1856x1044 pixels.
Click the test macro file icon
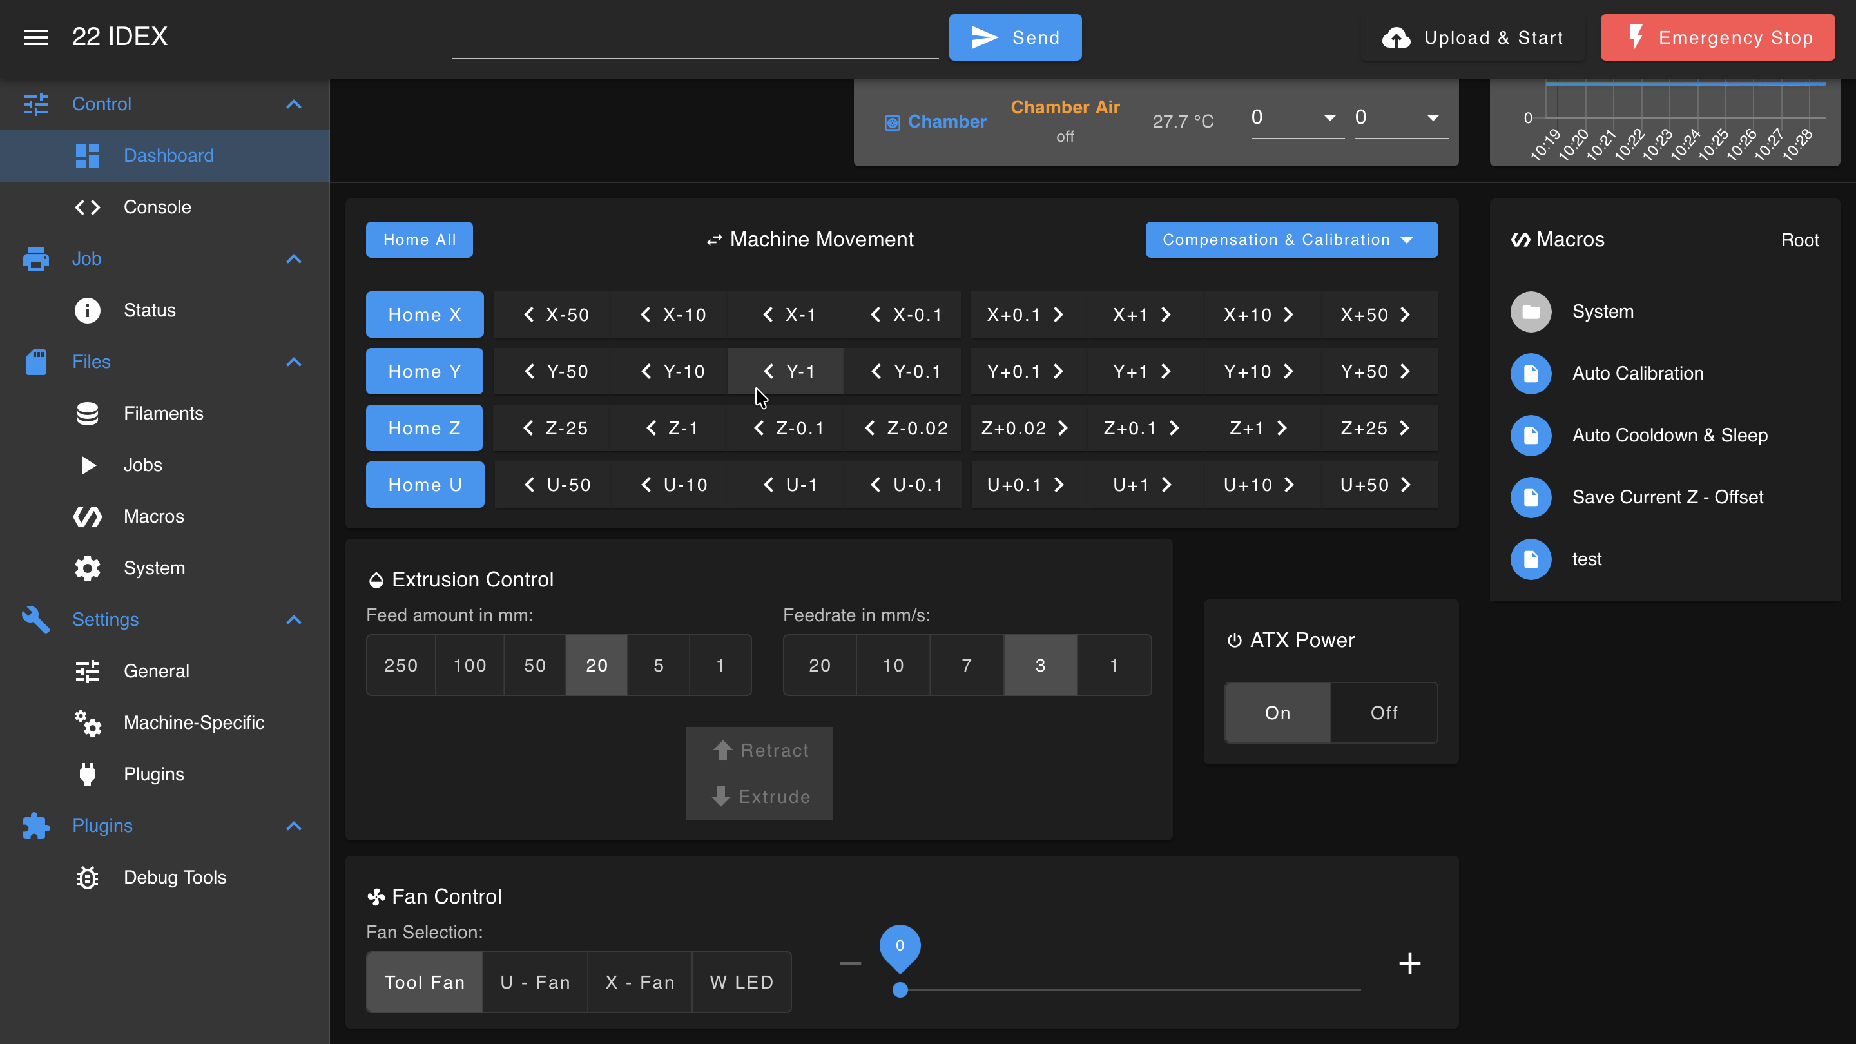pyautogui.click(x=1531, y=559)
